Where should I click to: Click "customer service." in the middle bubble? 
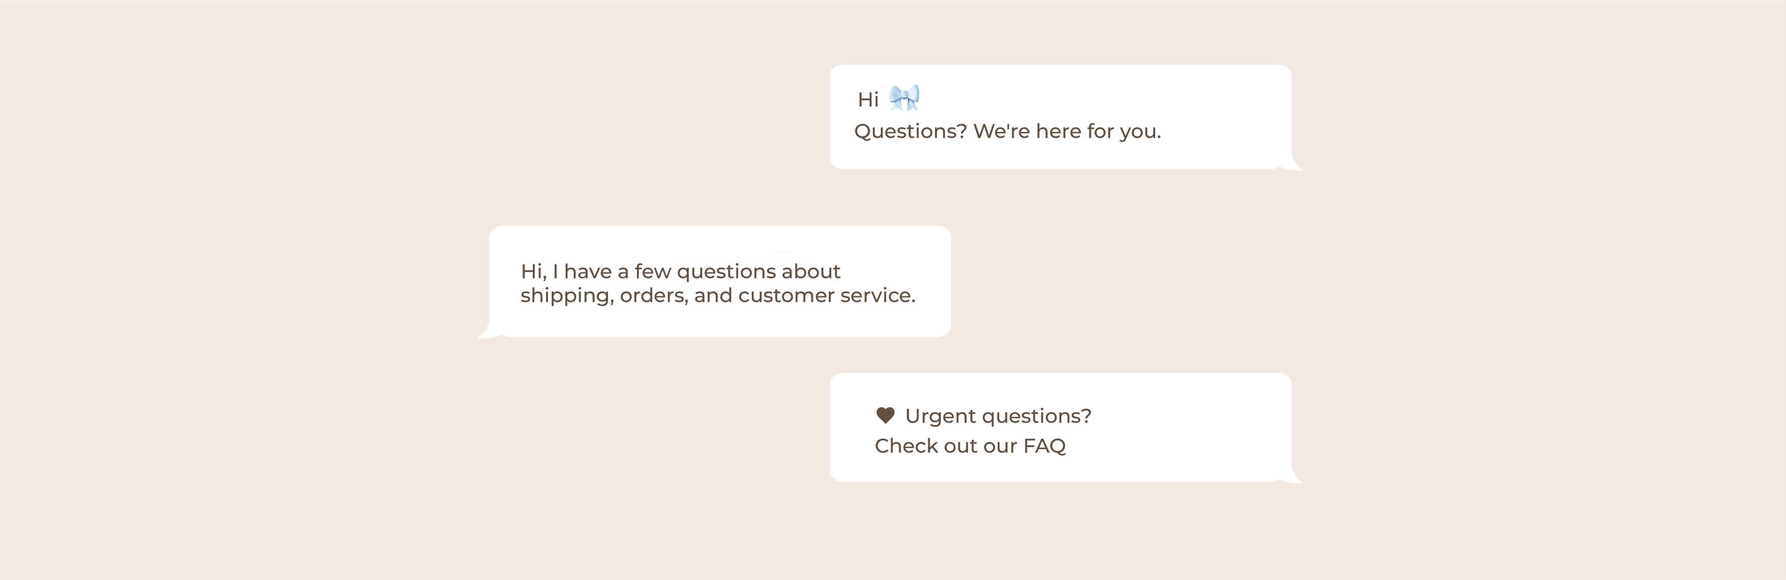827,295
